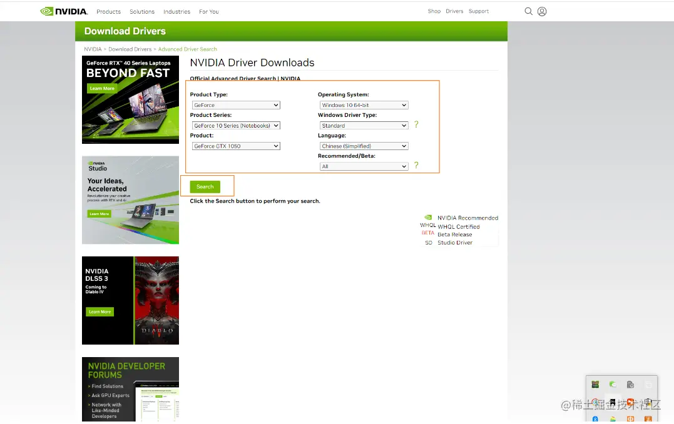Screen dimensions: 674x424
Task: Click the 'Product Series:' label
Action: point(211,115)
